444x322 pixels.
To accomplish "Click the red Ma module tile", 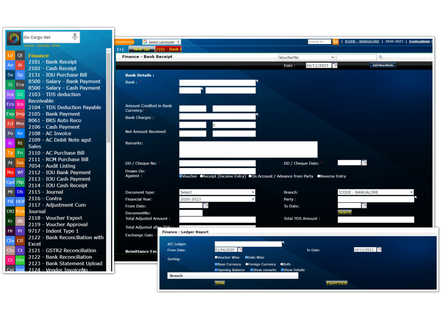I will pyautogui.click(x=10, y=172).
